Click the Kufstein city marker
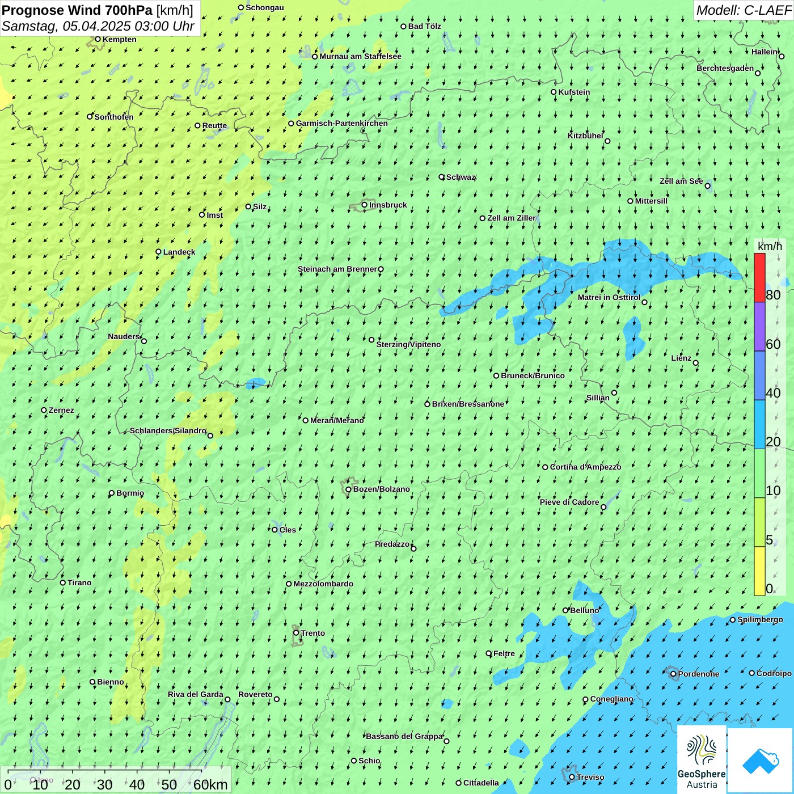 [554, 92]
